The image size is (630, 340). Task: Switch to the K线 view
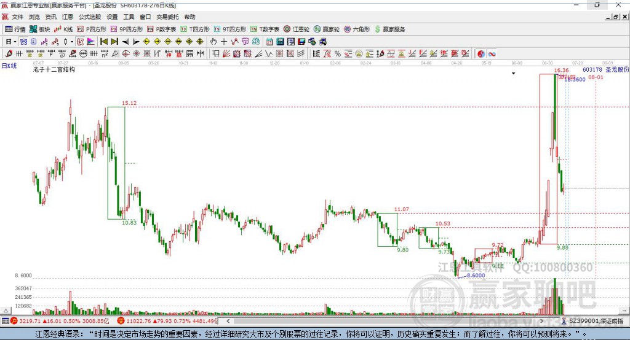tap(63, 29)
